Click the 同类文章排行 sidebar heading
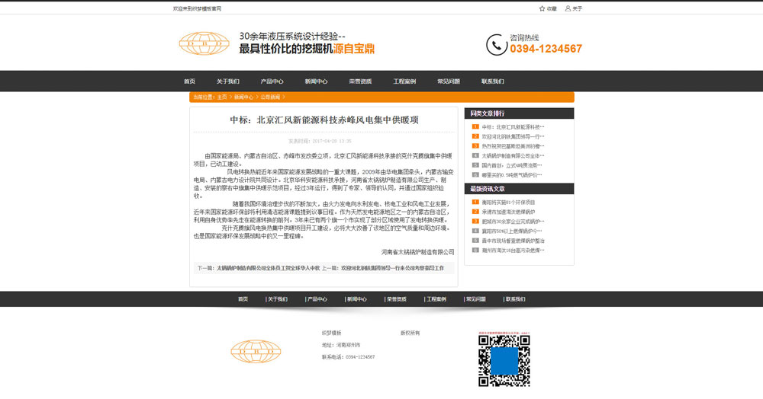 (x=487, y=113)
